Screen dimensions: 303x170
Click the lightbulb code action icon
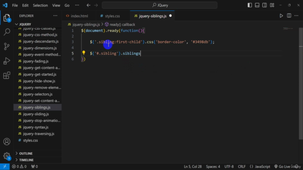coord(84,53)
